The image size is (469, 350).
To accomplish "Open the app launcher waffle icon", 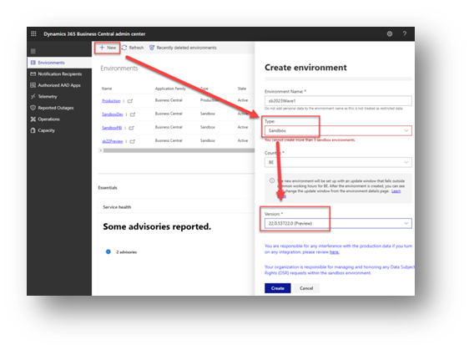I will (x=33, y=34).
